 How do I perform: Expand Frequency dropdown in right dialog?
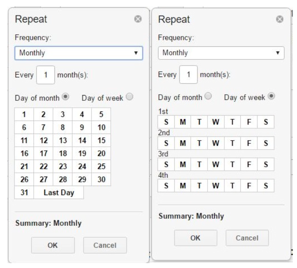(x=221, y=53)
